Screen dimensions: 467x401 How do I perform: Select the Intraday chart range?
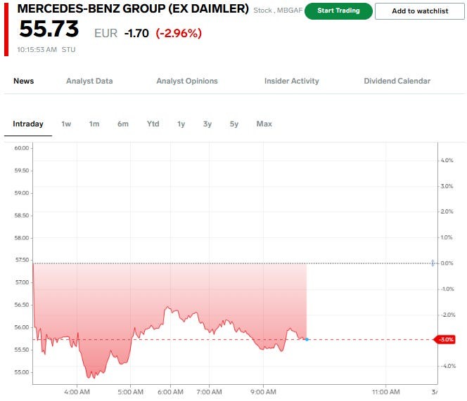tap(28, 124)
